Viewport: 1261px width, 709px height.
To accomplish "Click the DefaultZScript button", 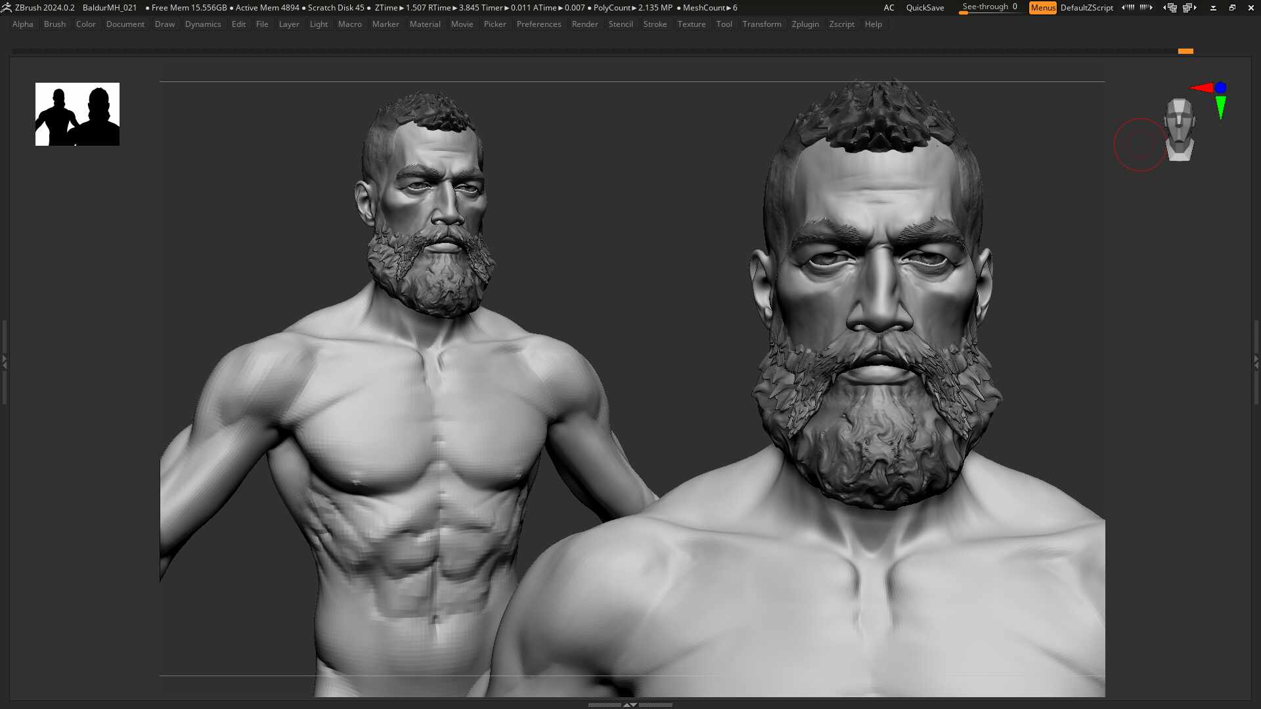I will point(1086,8).
